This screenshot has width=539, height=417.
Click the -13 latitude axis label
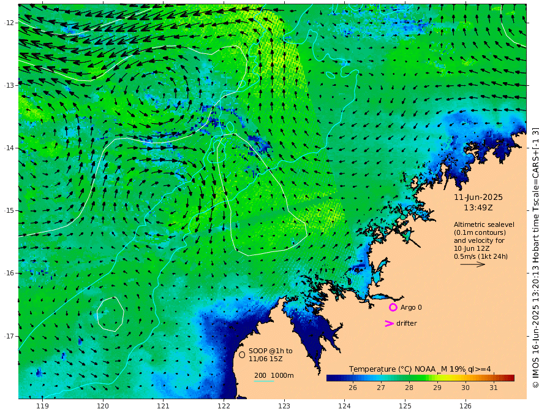point(9,85)
